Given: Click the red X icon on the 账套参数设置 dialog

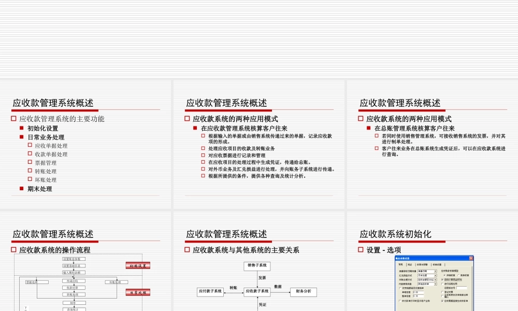Looking at the screenshot, I should pyautogui.click(x=471, y=258).
